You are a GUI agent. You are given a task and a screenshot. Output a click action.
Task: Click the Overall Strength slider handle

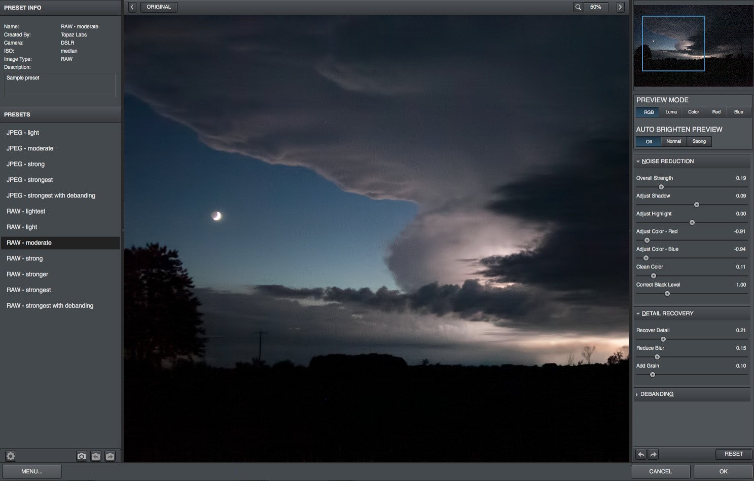(x=661, y=187)
